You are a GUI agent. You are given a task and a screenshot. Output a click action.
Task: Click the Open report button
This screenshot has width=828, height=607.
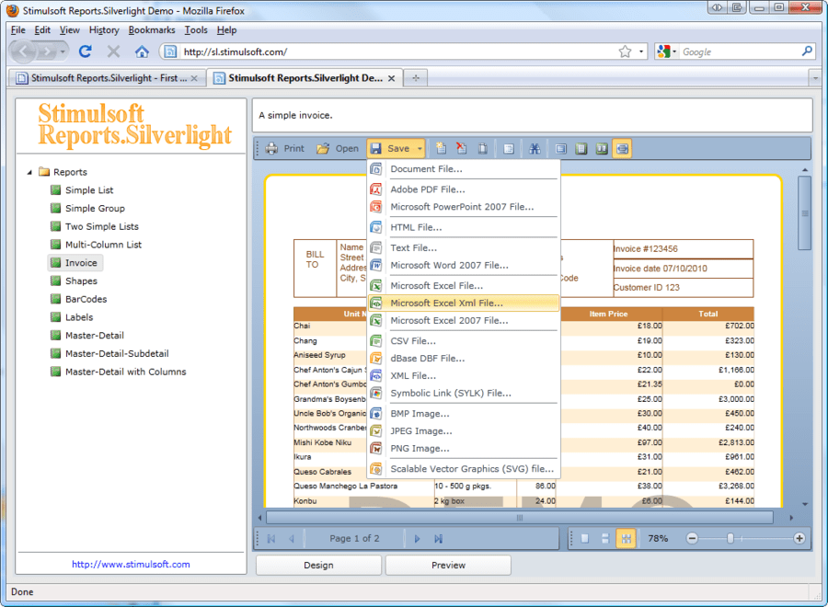(x=338, y=149)
